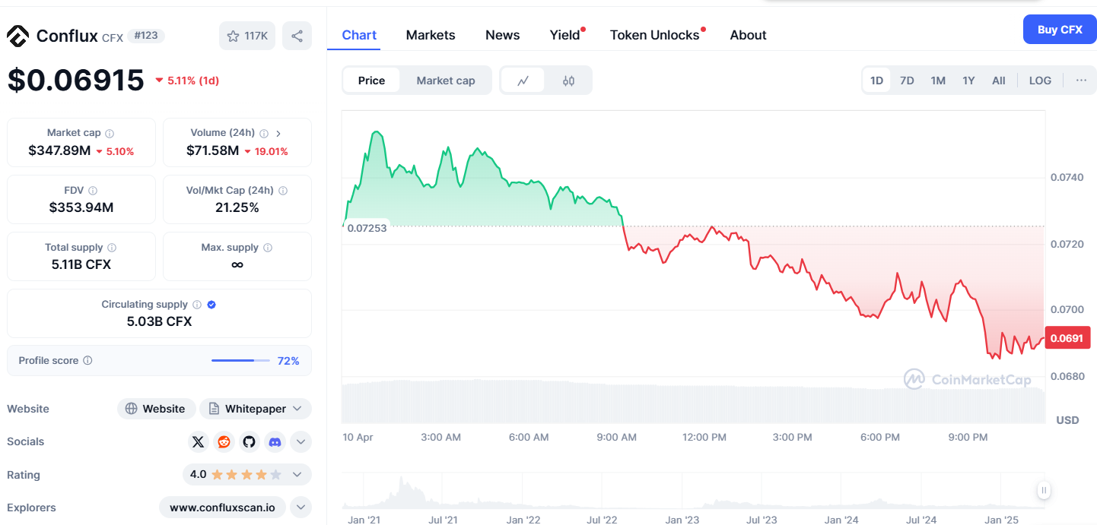
Task: Switch chart to Market cap view
Action: click(x=446, y=80)
